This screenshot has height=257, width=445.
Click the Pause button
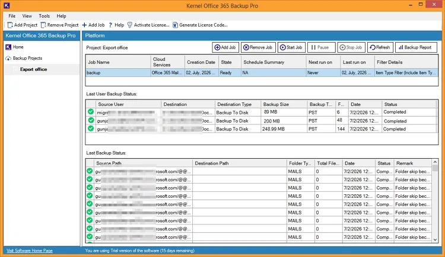pyautogui.click(x=321, y=47)
